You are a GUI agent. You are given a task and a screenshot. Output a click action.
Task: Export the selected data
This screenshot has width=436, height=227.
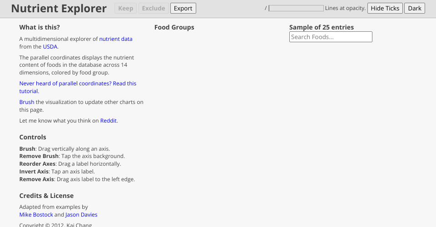[x=183, y=8]
